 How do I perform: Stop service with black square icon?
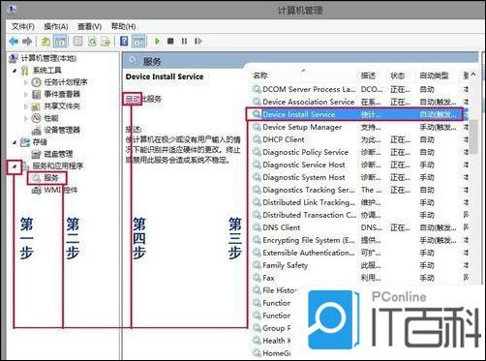pyautogui.click(x=170, y=42)
